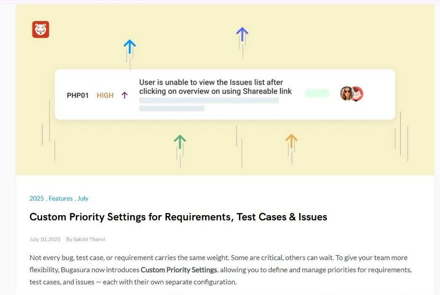Screen dimensions: 440x295
Task: Click the green upward arrow icon
Action: pos(180,142)
